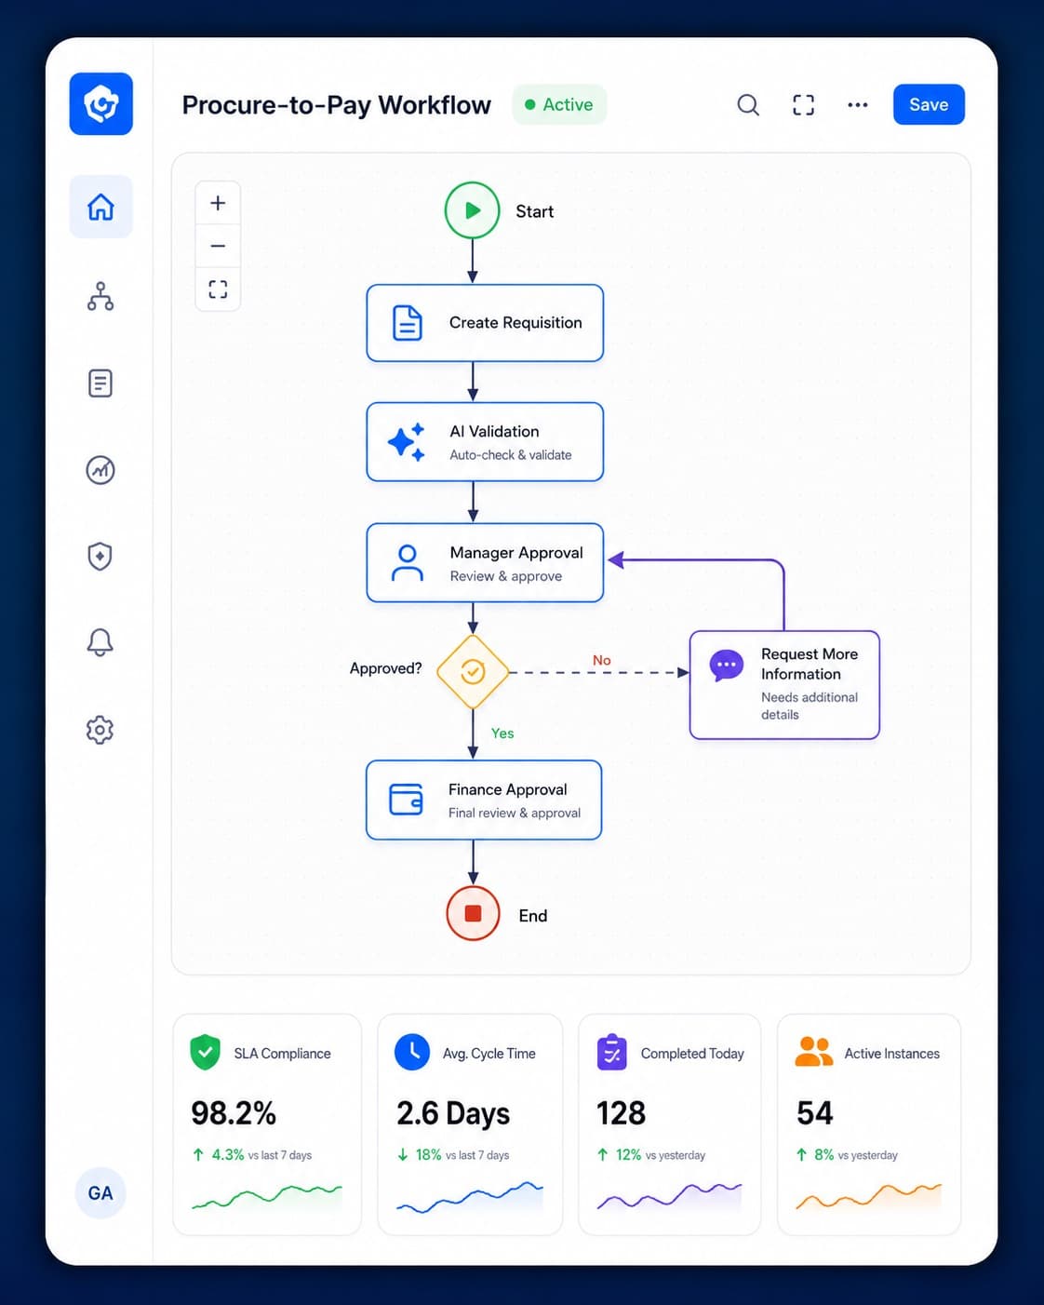The height and width of the screenshot is (1305, 1044).
Task: Open the GA user avatar
Action: [x=100, y=1192]
